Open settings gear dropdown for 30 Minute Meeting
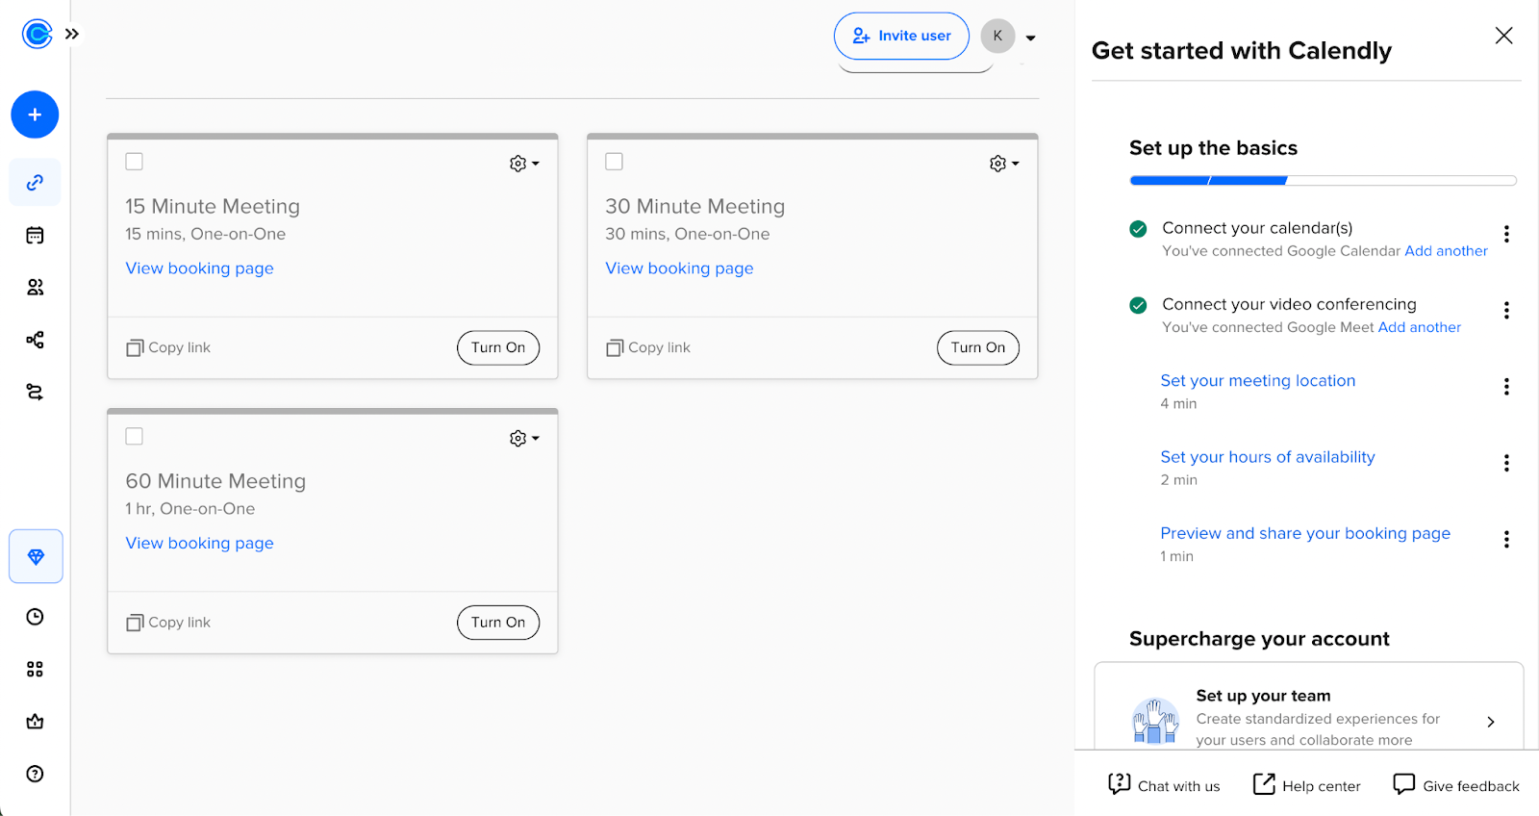The image size is (1539, 816). tap(1004, 164)
